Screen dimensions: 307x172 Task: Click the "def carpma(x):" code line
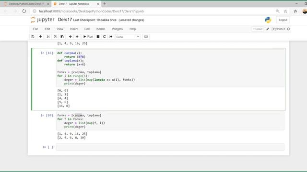(x=70, y=53)
